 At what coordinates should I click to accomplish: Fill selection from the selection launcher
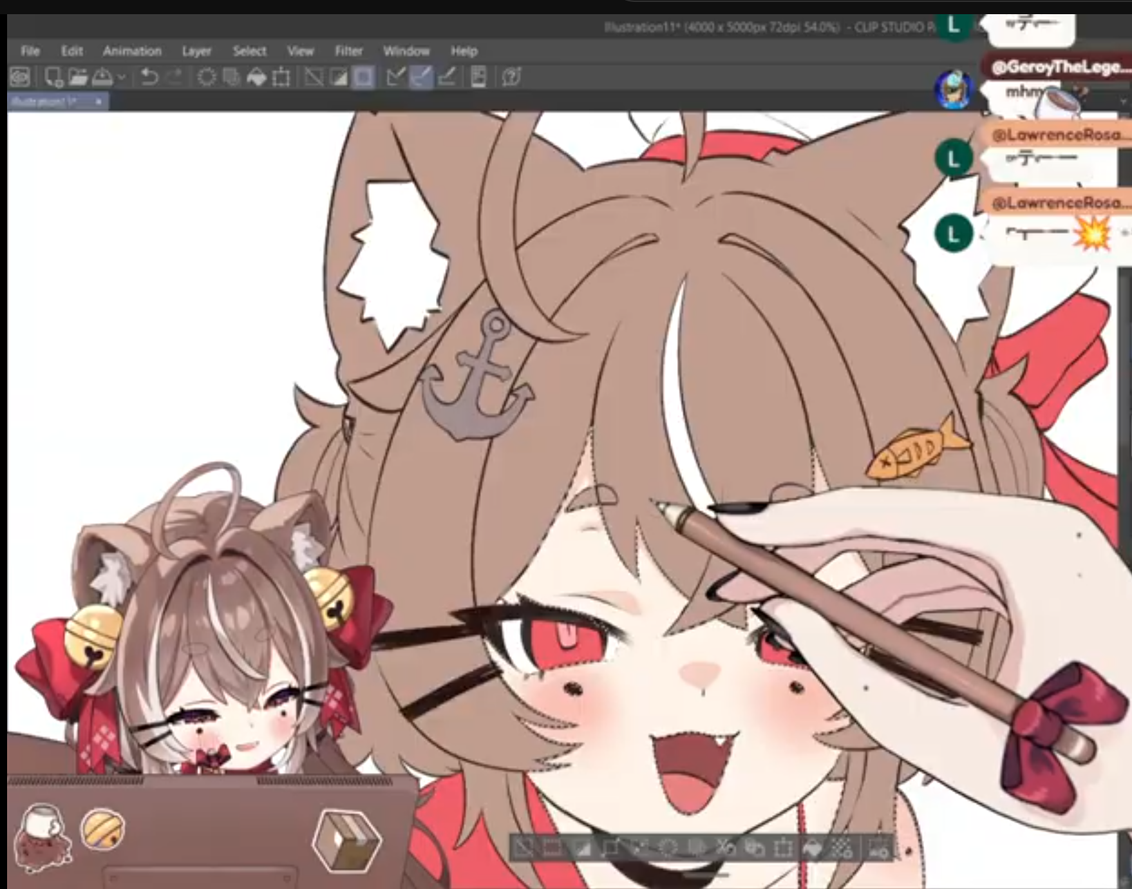812,848
